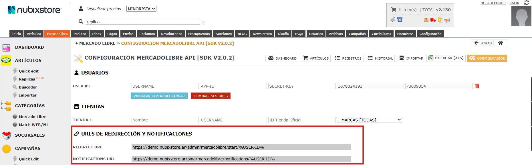The height and width of the screenshot is (165, 532).
Task: Click the ARTÍCULOS globe icon in sidebar
Action: 6,60
